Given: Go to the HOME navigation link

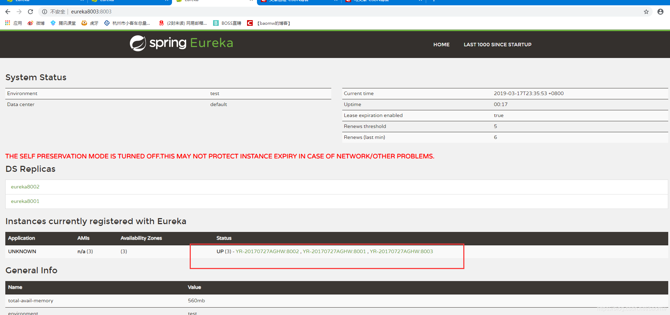Looking at the screenshot, I should point(441,45).
